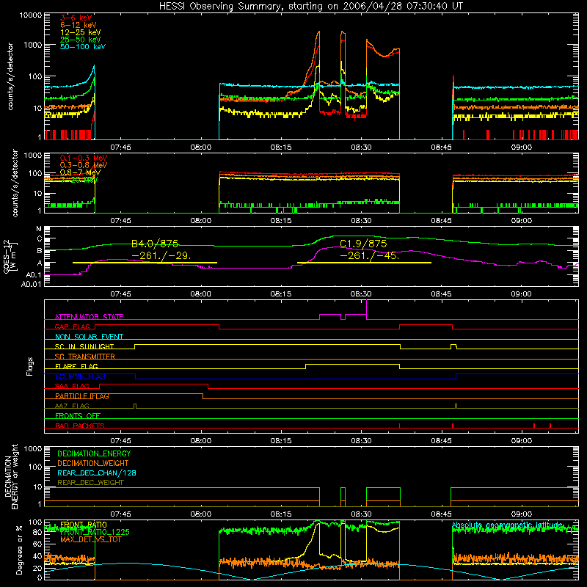Click the FLARE_FLAG label
Screen dimensions: 587x587
tap(76, 366)
